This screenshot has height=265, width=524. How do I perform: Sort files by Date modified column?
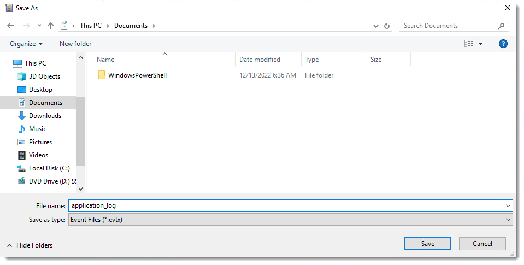pyautogui.click(x=260, y=60)
